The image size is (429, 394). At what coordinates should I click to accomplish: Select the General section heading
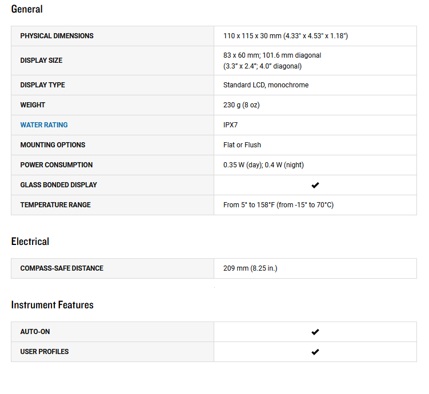(27, 9)
